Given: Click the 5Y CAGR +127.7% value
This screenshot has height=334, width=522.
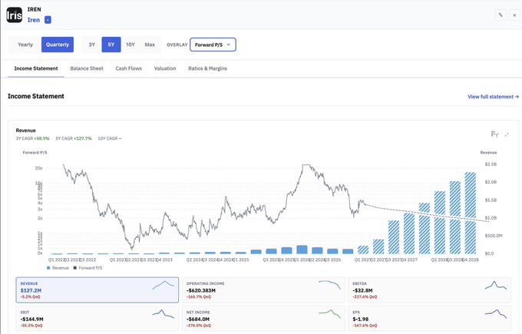Looking at the screenshot, I should (x=83, y=138).
